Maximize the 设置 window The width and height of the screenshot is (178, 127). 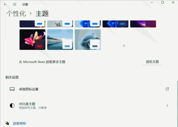(x=163, y=2)
